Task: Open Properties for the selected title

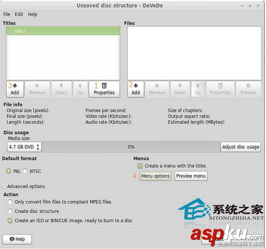Action: click(x=104, y=89)
